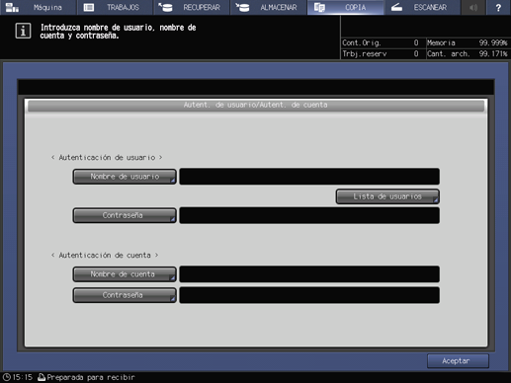Open the Lista de usuarios button
Viewport: 511px width, 383px height.
click(387, 196)
